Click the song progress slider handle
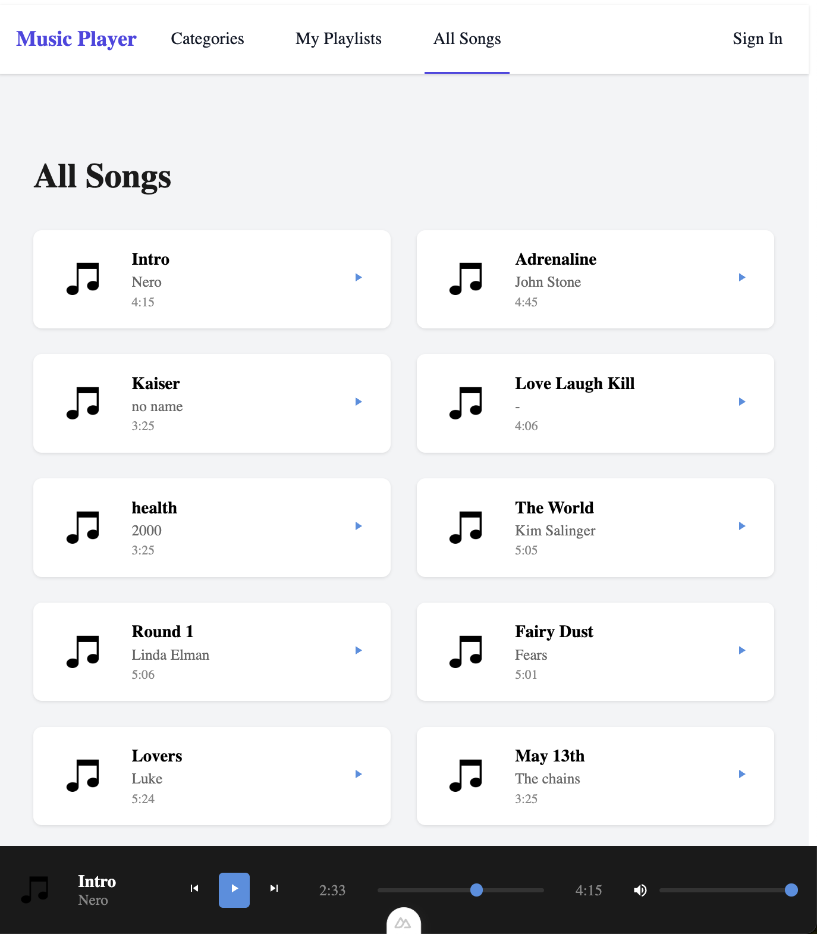 click(476, 890)
